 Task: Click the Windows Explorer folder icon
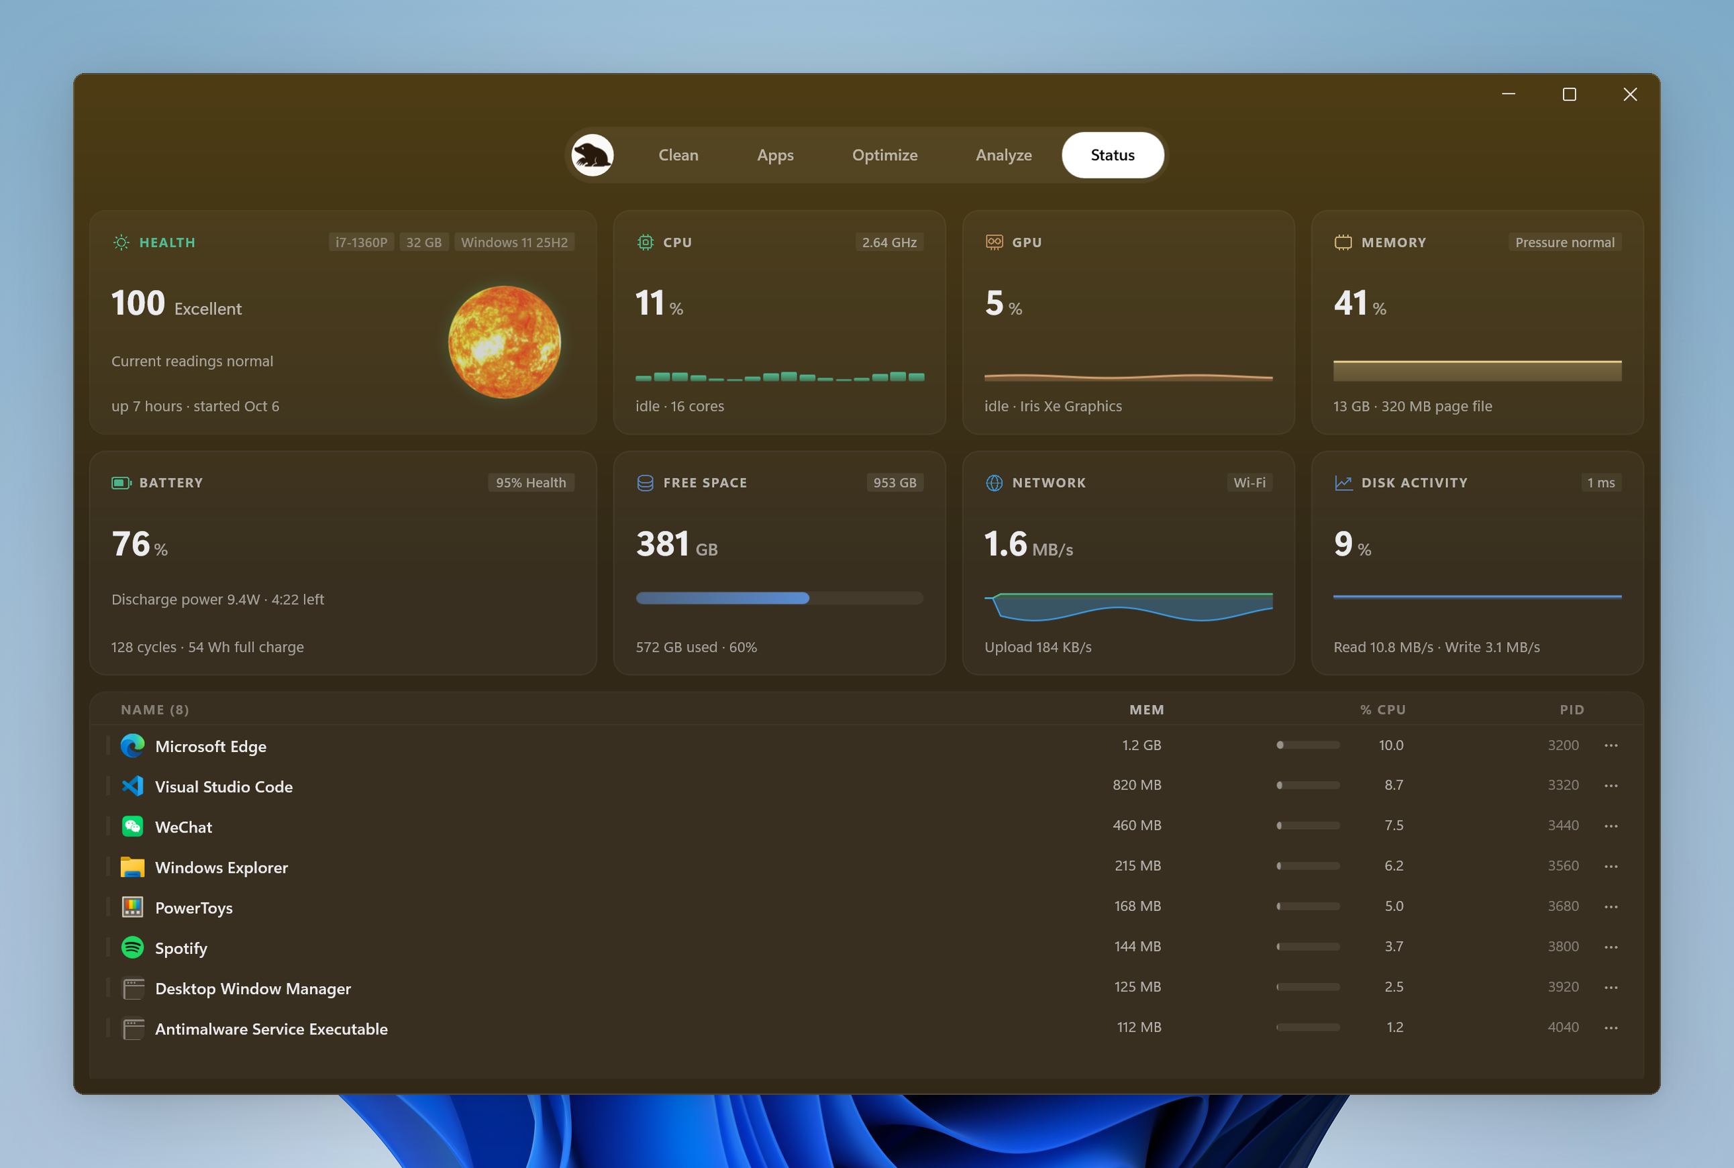pyautogui.click(x=133, y=866)
